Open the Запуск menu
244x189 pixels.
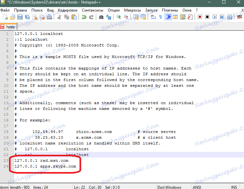point(151,10)
